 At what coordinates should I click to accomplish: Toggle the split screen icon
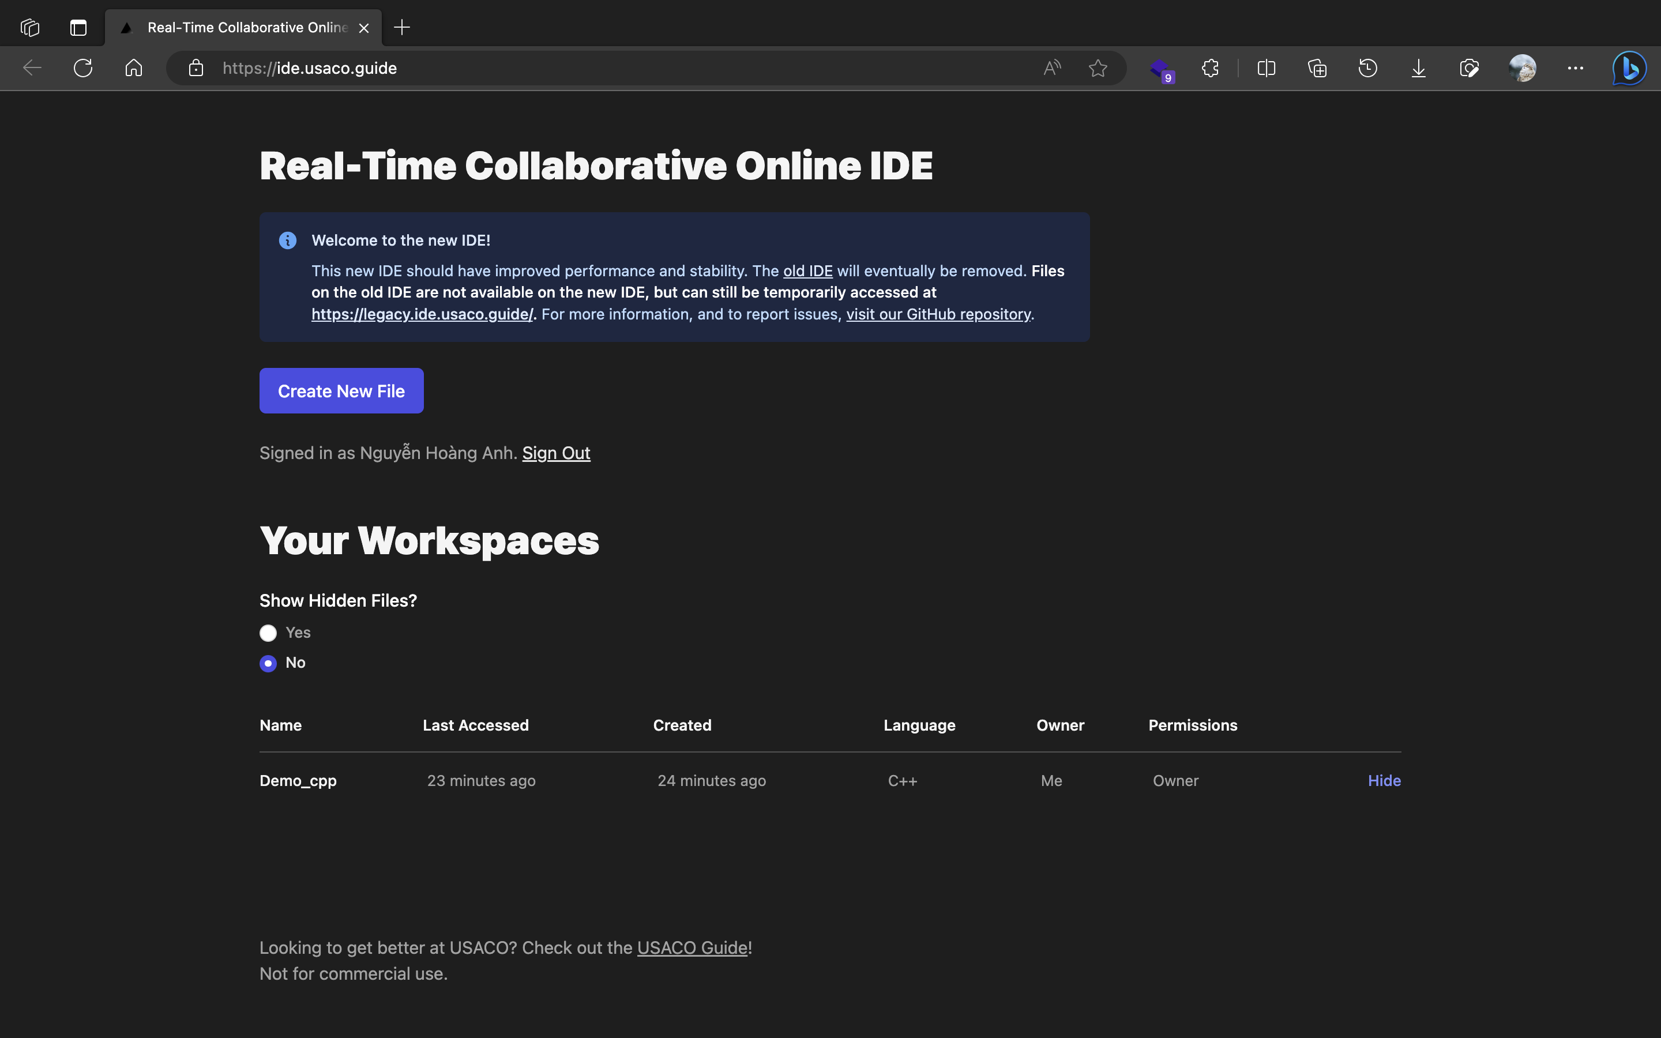click(1266, 68)
